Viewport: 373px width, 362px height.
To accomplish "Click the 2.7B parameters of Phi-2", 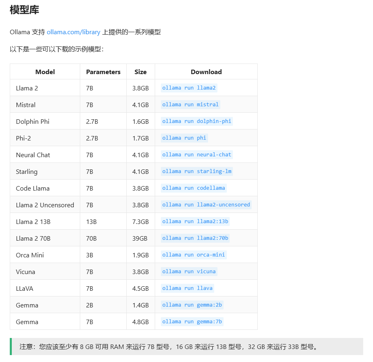I will [92, 138].
